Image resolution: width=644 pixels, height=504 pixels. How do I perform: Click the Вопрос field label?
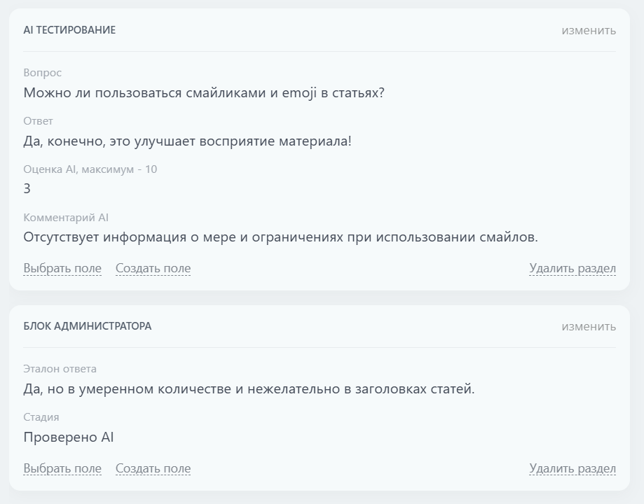[x=41, y=73]
